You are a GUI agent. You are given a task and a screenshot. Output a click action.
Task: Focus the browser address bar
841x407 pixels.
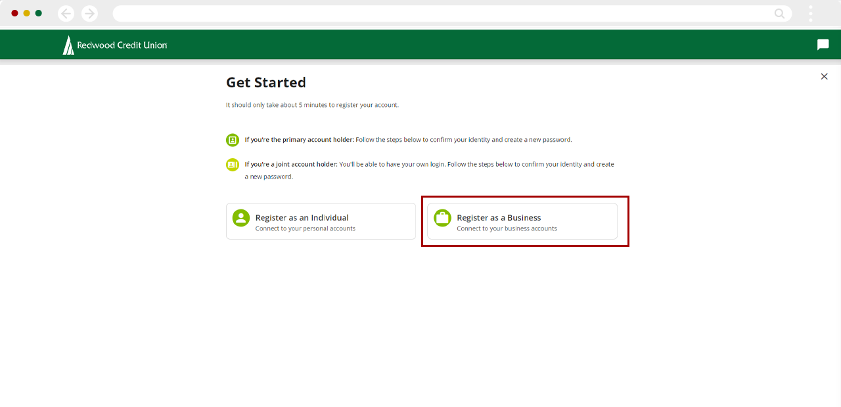[440, 14]
